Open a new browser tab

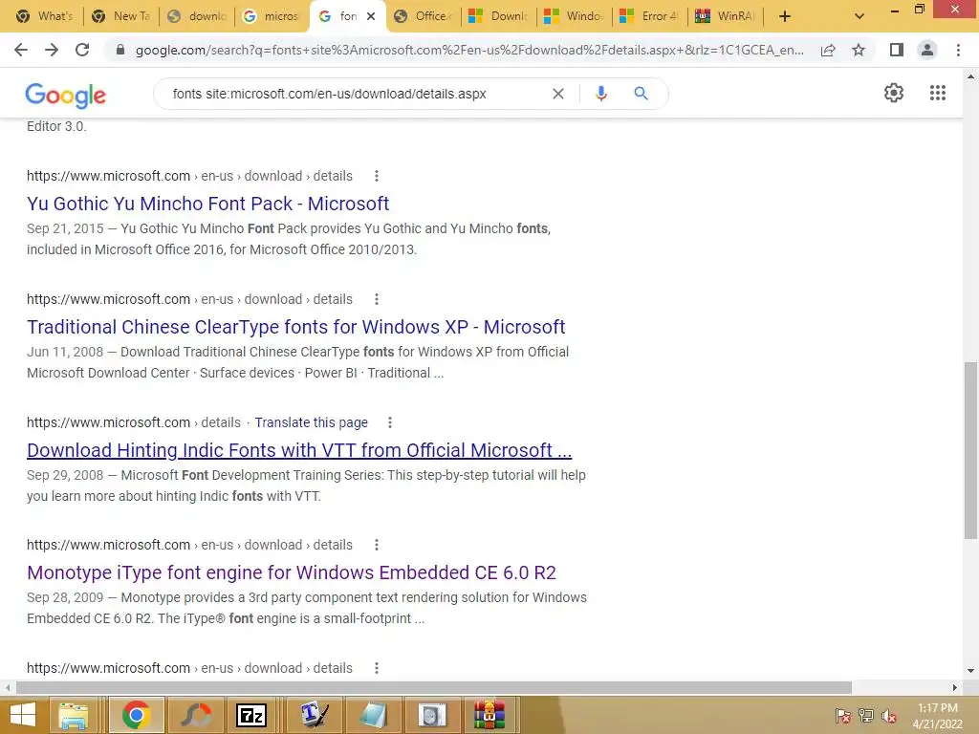tap(785, 16)
